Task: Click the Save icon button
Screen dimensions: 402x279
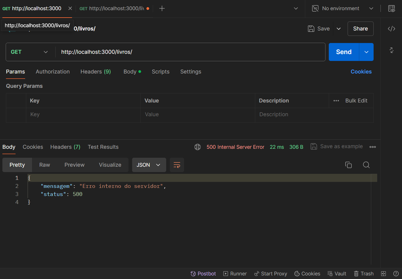Action: (x=319, y=29)
